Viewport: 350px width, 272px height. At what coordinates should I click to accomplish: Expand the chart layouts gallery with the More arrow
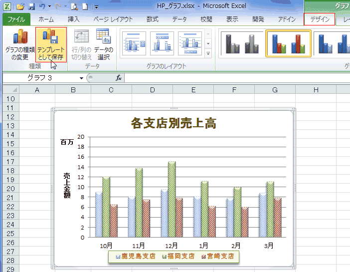pos(208,53)
